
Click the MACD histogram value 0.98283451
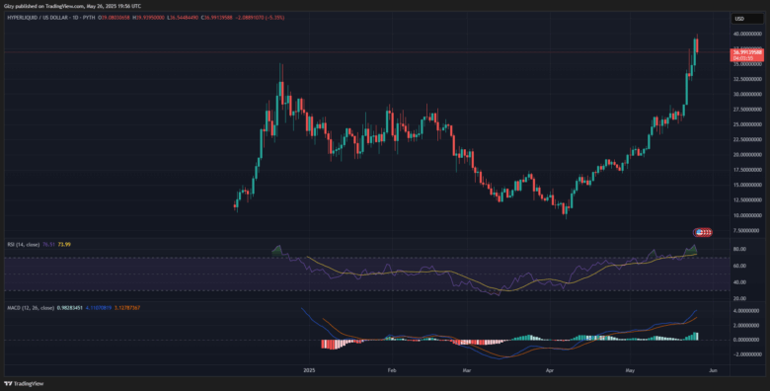click(x=70, y=307)
